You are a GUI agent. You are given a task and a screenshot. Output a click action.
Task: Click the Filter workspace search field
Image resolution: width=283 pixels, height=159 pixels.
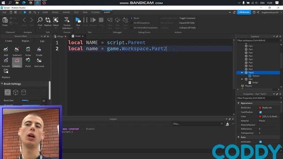[258, 41]
